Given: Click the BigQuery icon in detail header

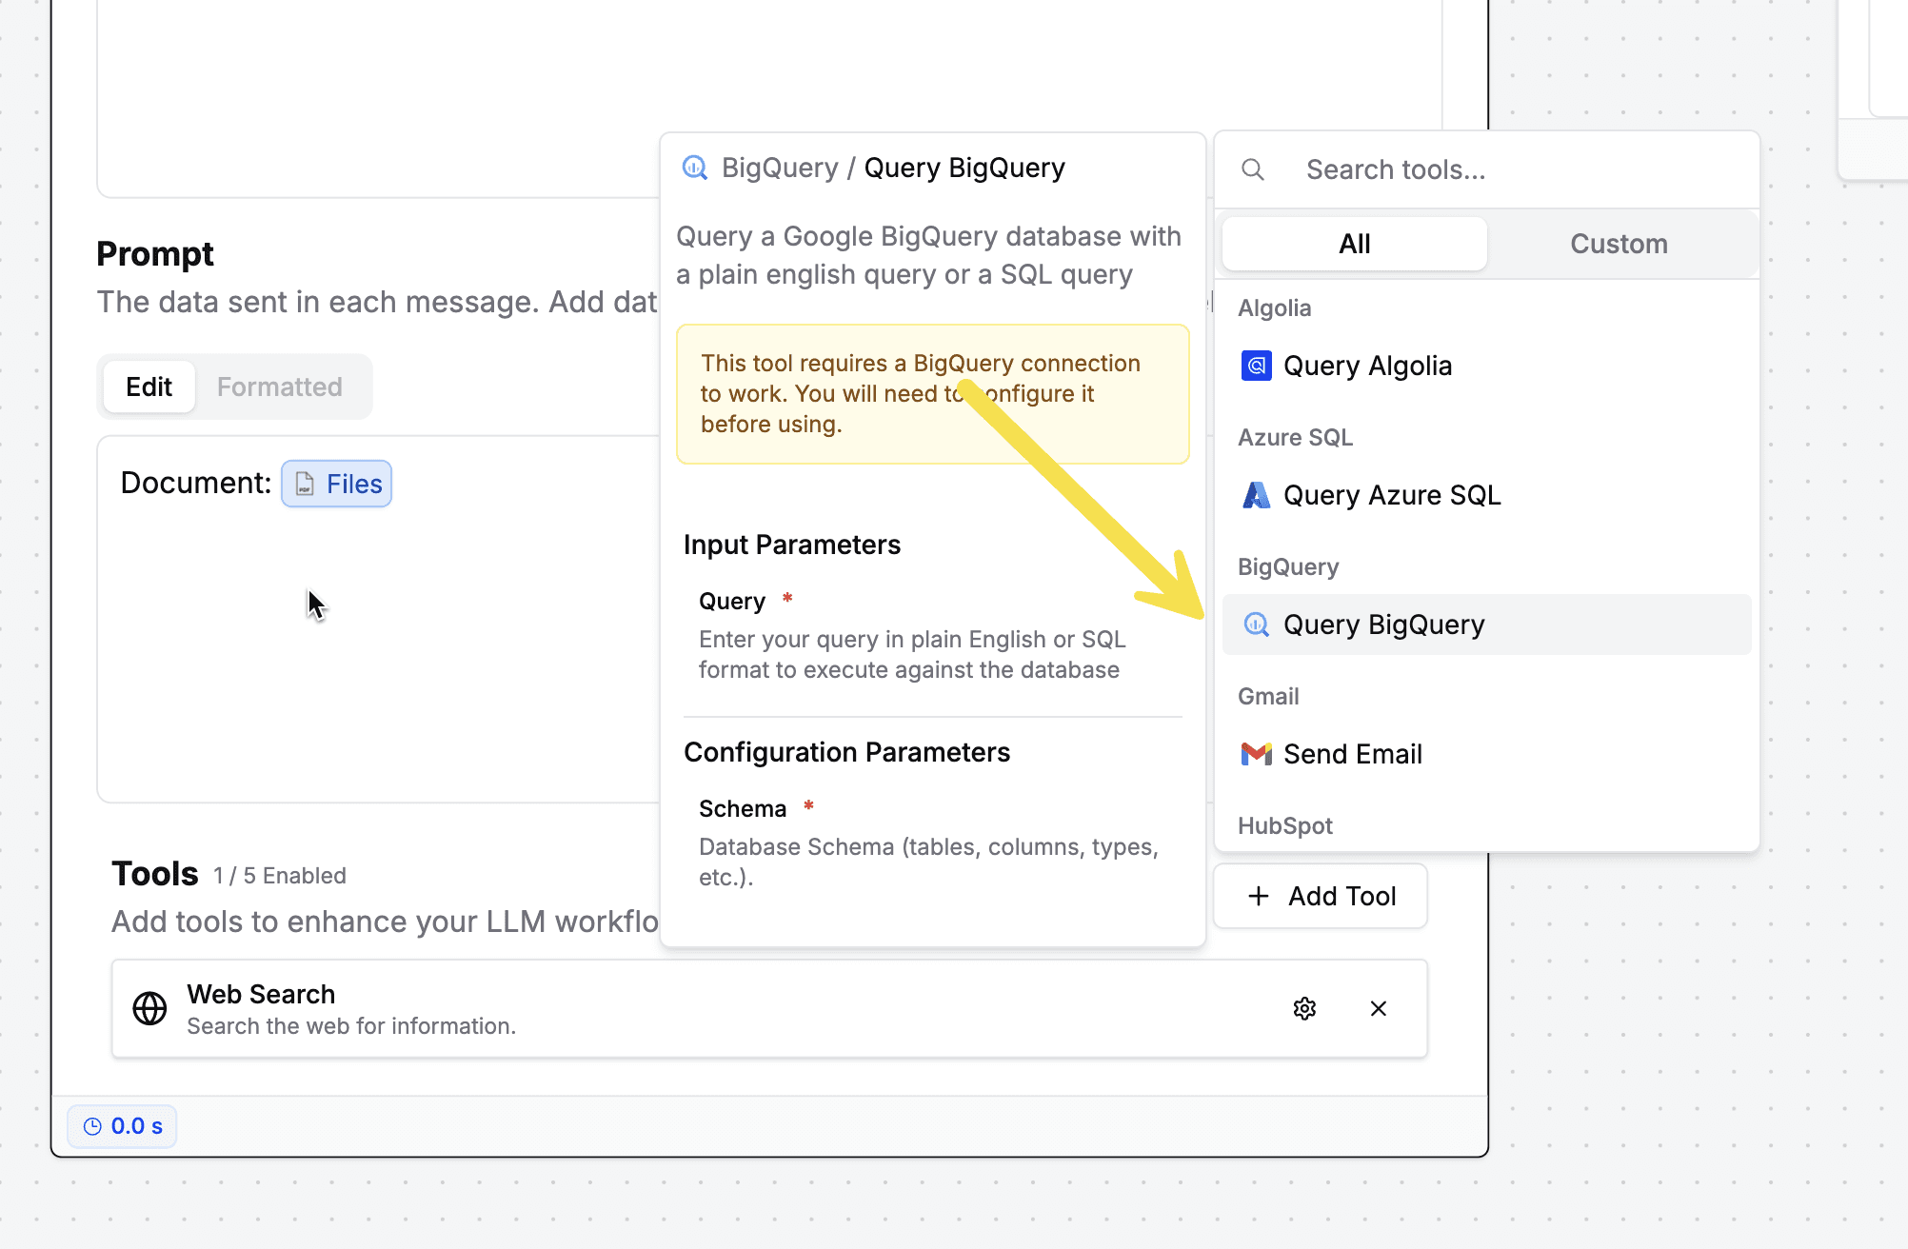Looking at the screenshot, I should (695, 168).
